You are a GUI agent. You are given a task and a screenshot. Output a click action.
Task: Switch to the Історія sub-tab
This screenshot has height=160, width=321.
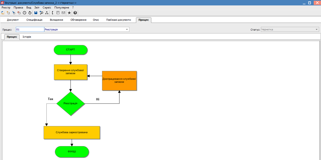tap(27, 37)
